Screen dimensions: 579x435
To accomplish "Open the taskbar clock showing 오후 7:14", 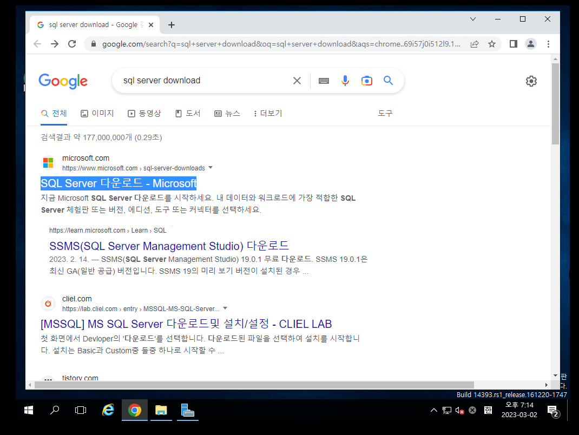I will (519, 410).
